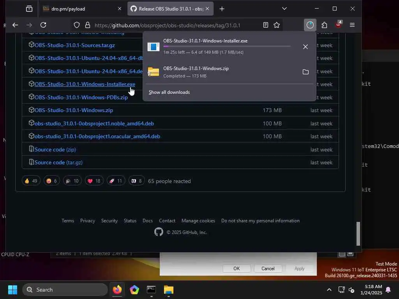
Task: Open the Terms footer link
Action: point(68,221)
